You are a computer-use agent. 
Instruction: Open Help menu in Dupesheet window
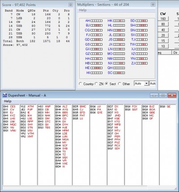click(x=8, y=101)
